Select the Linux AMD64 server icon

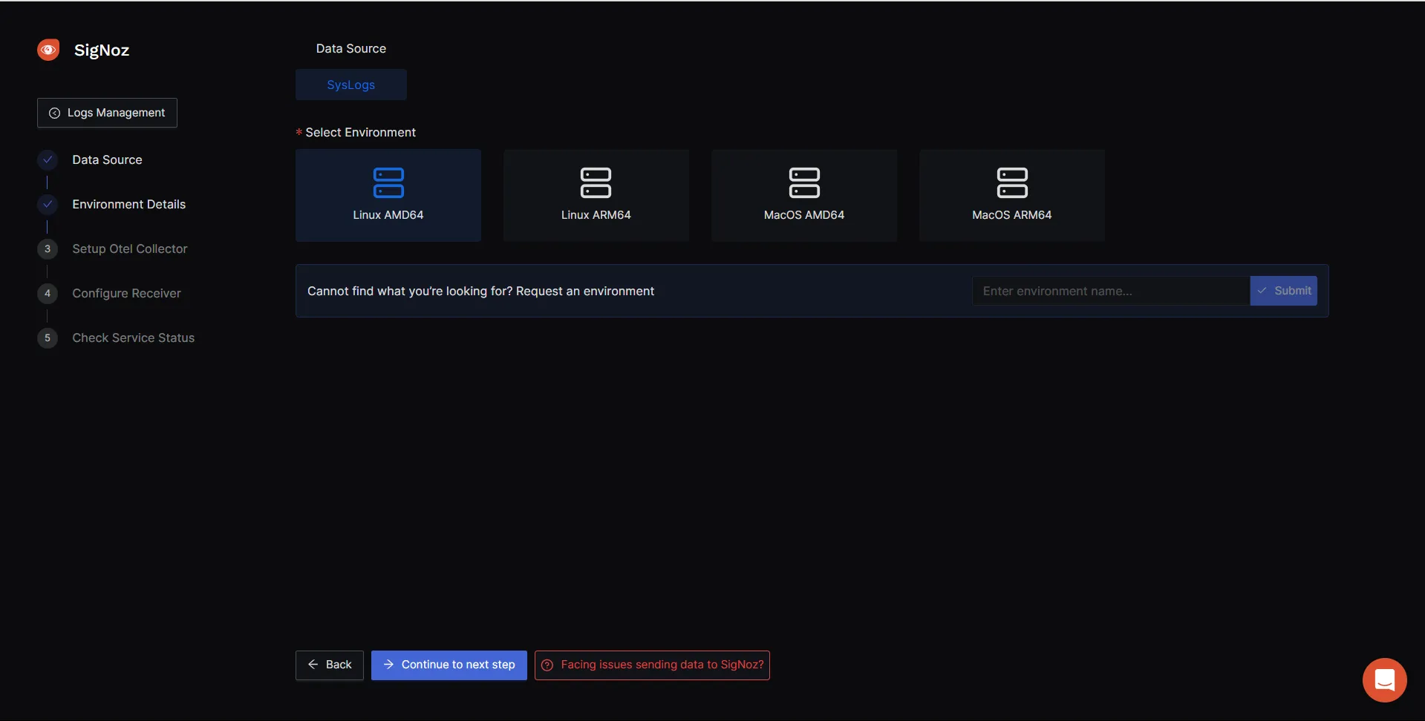(388, 182)
